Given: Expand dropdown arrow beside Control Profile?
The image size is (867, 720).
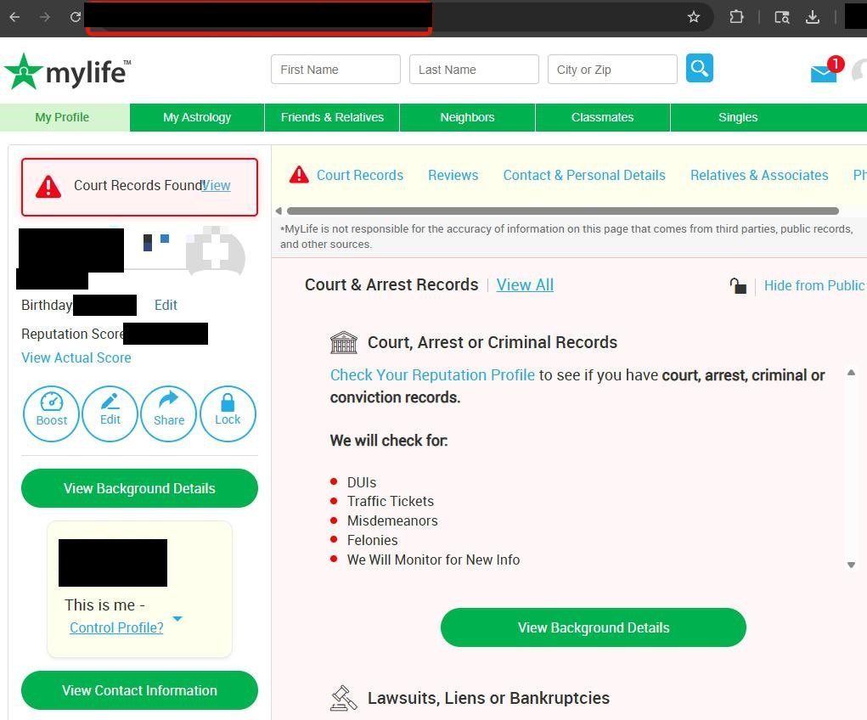Looking at the screenshot, I should pyautogui.click(x=177, y=619).
